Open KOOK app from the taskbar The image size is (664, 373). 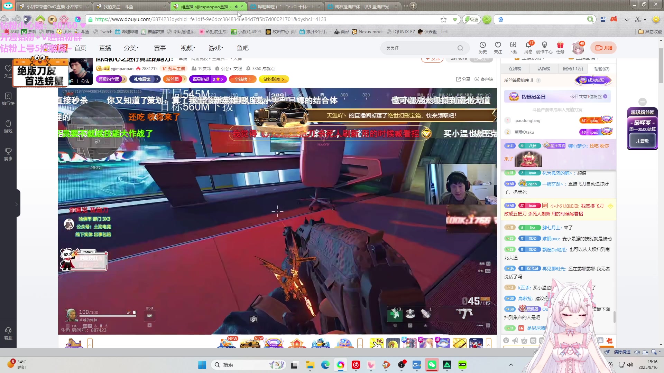coord(462,365)
